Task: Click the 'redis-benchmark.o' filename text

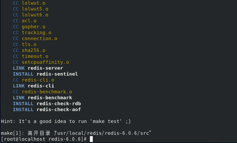Action: (47, 92)
